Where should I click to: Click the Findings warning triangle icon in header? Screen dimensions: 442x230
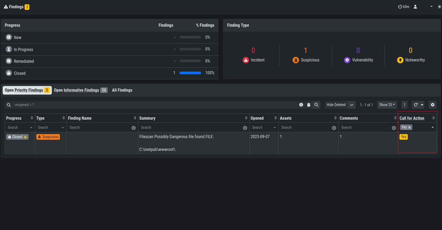click(6, 7)
